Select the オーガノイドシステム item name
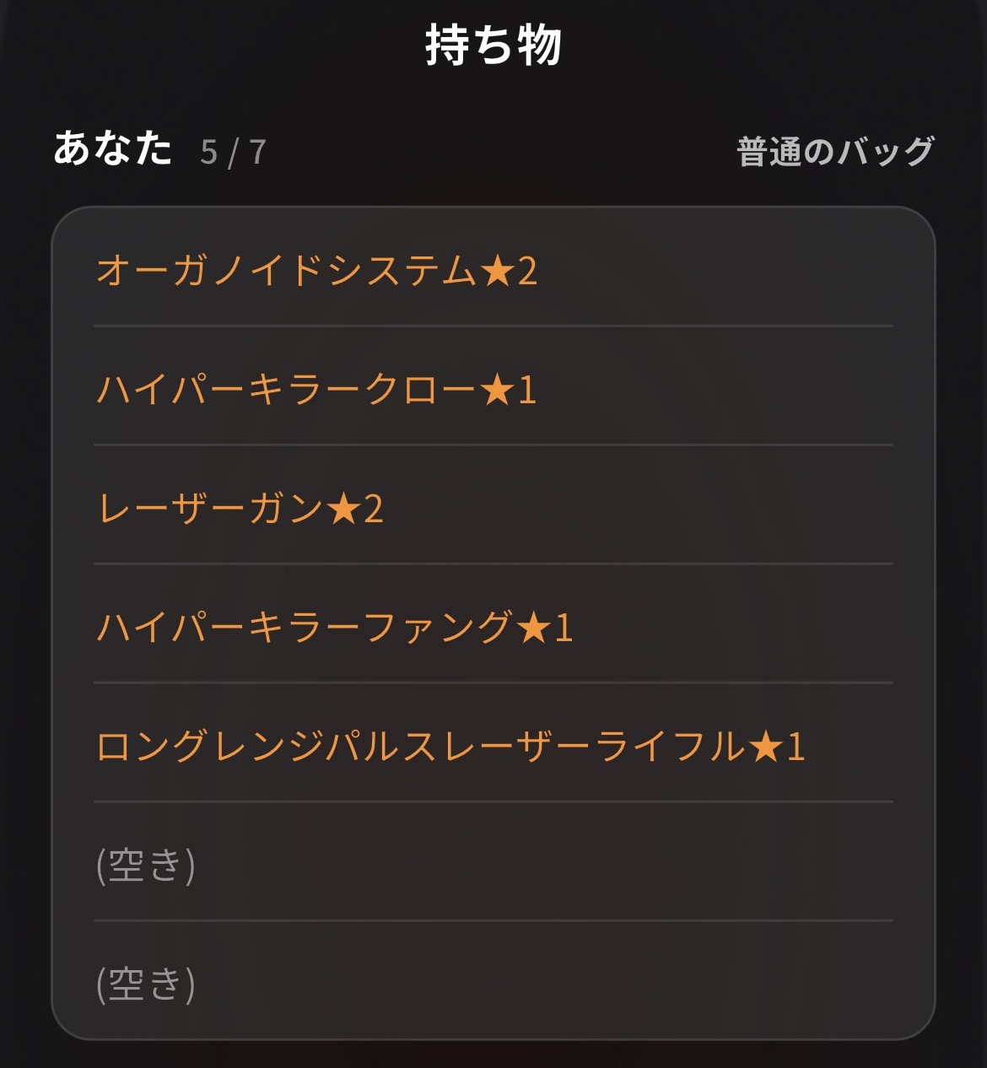This screenshot has height=1068, width=987. [287, 271]
